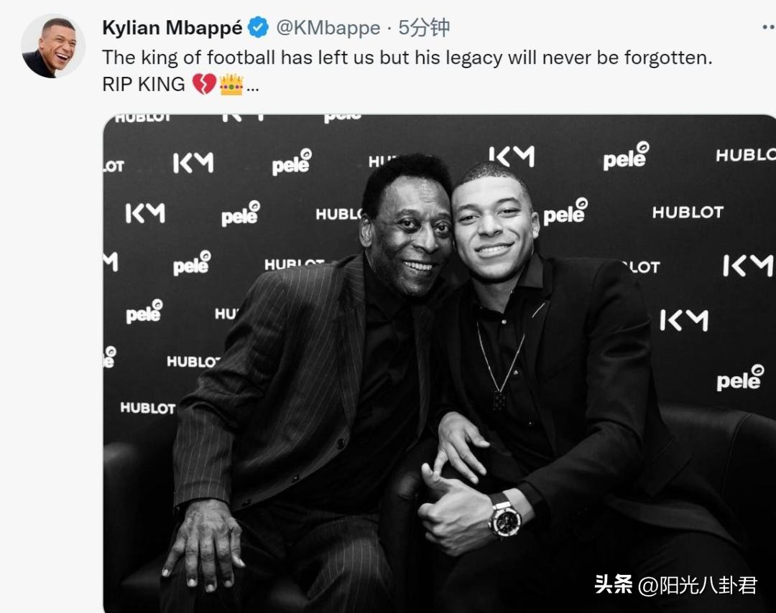The width and height of the screenshot is (776, 613).
Task: Click the 头条 watermark logo
Action: pos(613,584)
